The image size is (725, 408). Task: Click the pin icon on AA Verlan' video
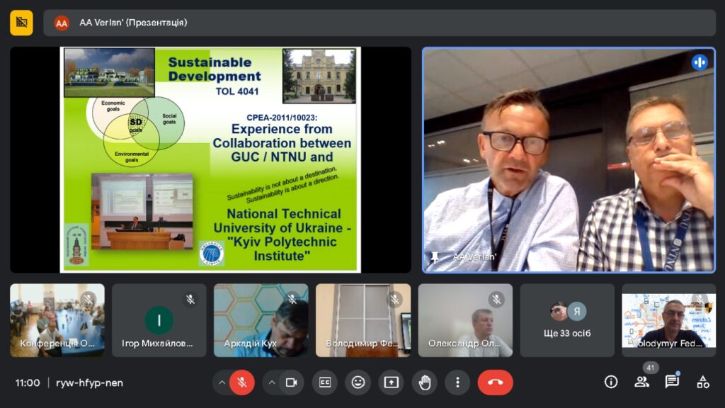435,256
